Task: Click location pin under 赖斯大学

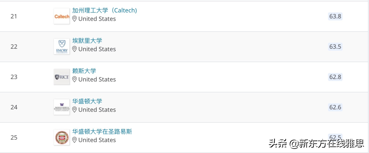Action: tap(74, 80)
